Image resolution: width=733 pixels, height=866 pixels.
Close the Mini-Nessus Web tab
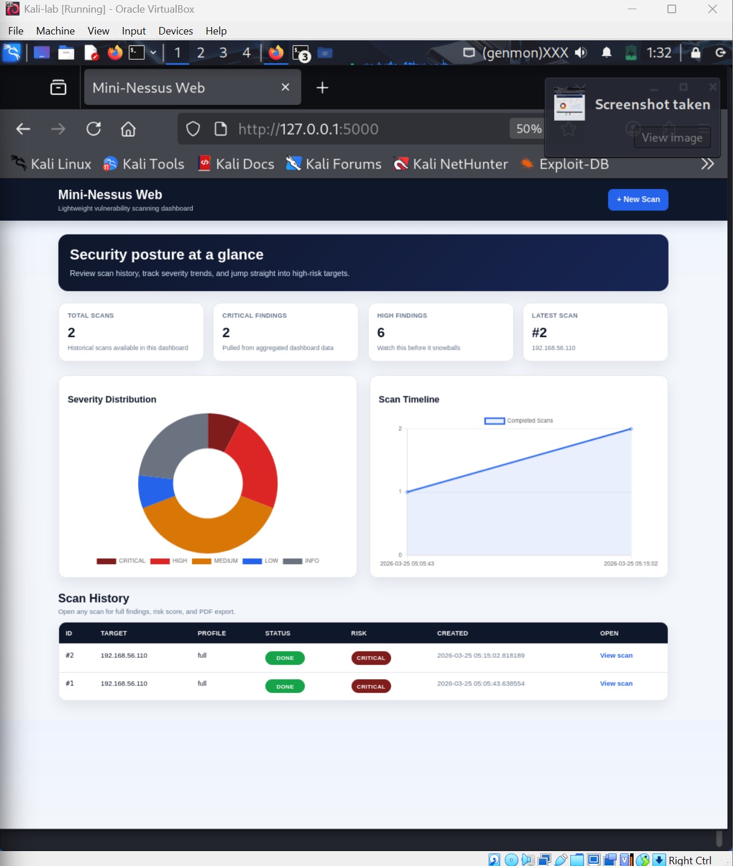[x=285, y=87]
